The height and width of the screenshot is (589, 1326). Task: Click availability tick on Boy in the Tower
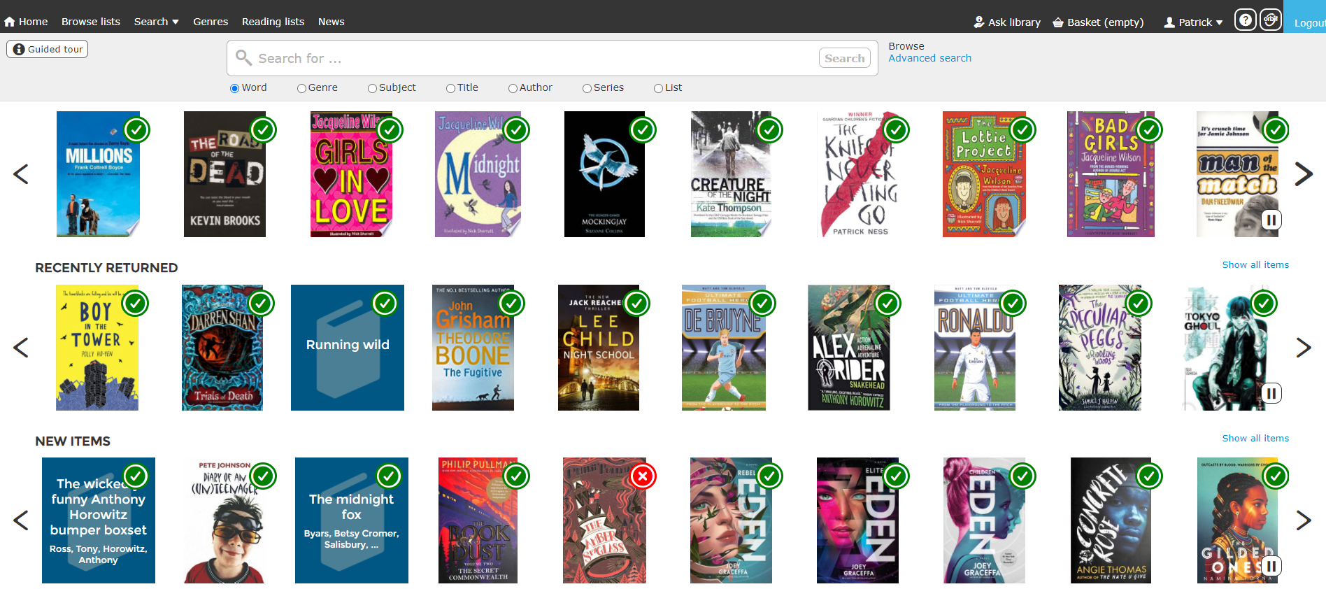(x=136, y=303)
